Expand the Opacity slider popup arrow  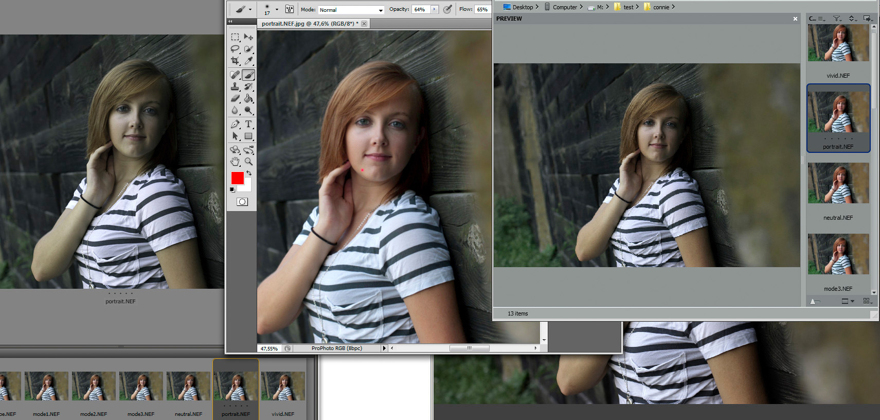click(435, 9)
